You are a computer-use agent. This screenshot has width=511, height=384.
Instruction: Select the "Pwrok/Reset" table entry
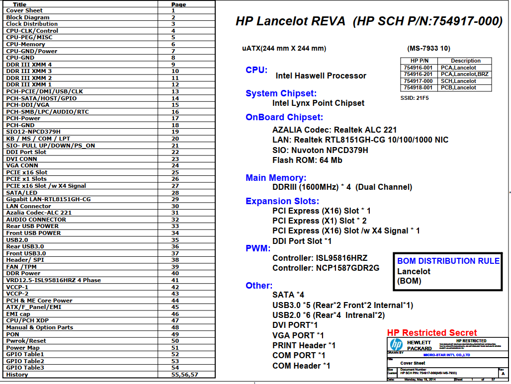pyautogui.click(x=26, y=341)
